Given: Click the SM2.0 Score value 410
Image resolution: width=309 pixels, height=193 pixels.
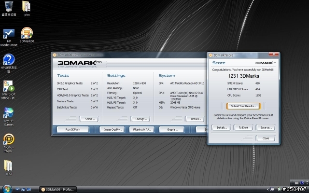Looking at the screenshot, I should tap(257, 83).
